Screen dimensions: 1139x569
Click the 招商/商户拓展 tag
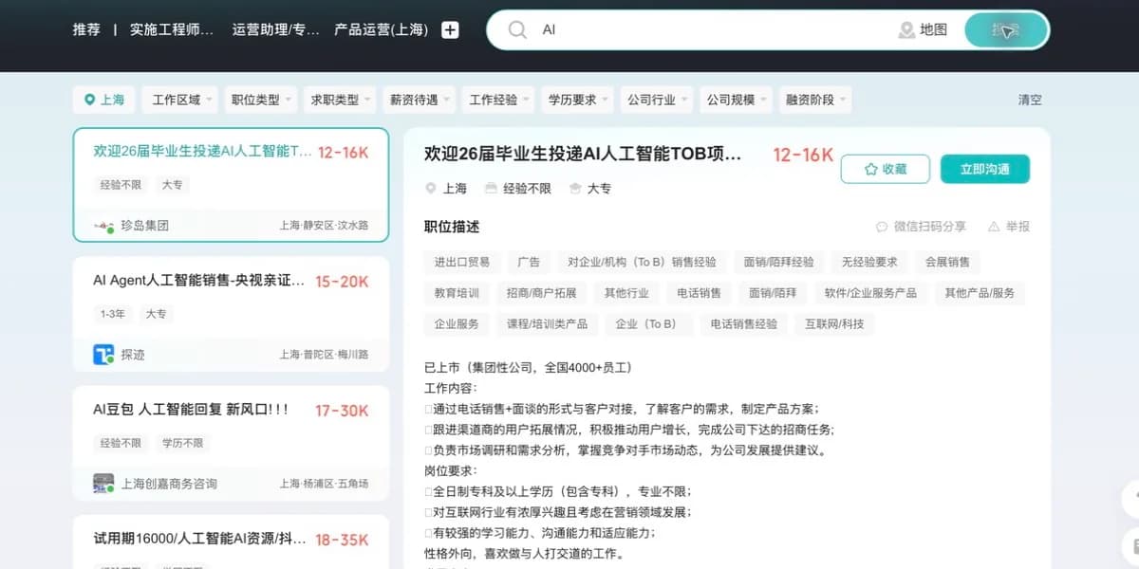(x=541, y=293)
